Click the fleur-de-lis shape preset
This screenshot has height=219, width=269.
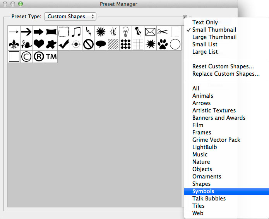click(x=14, y=44)
